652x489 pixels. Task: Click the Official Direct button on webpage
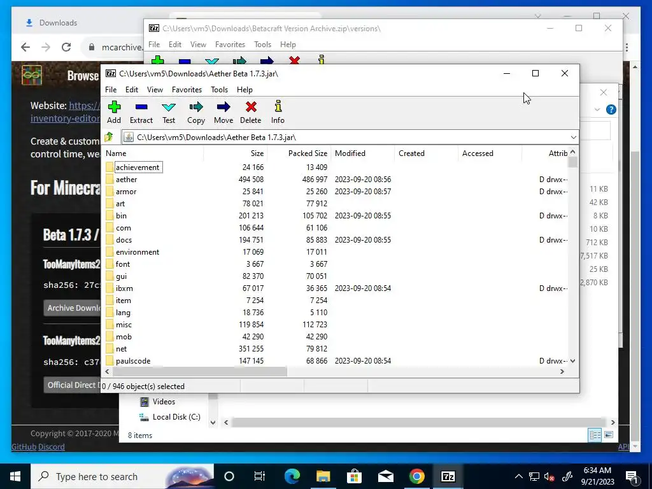(73, 385)
